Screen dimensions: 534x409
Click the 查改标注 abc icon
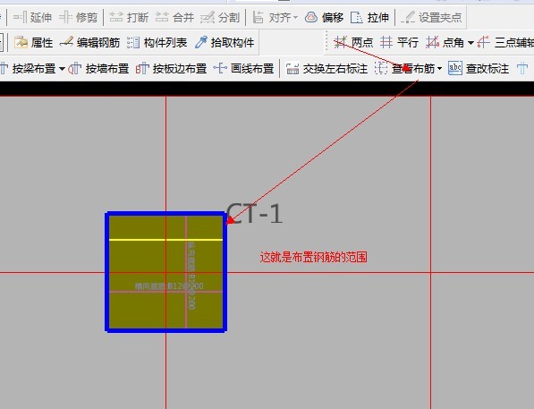click(455, 68)
